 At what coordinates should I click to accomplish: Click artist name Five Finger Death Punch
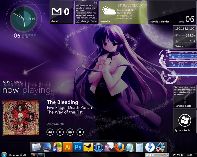click(x=69, y=108)
